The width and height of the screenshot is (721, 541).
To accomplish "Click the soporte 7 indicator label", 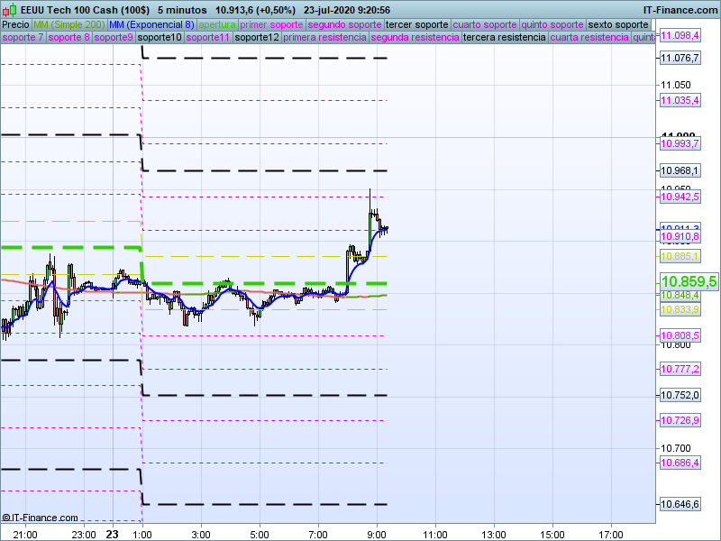I will coord(23,37).
